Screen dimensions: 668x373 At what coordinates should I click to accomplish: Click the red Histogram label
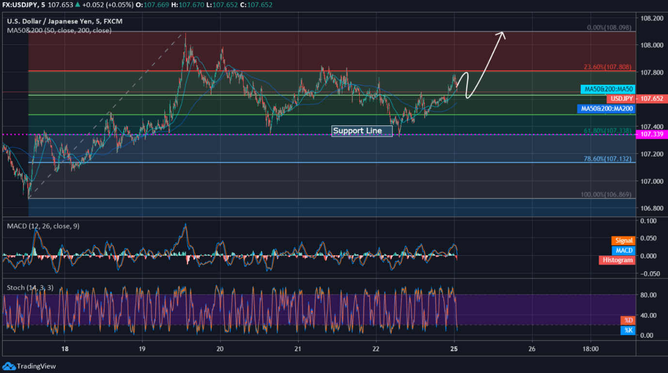click(617, 260)
